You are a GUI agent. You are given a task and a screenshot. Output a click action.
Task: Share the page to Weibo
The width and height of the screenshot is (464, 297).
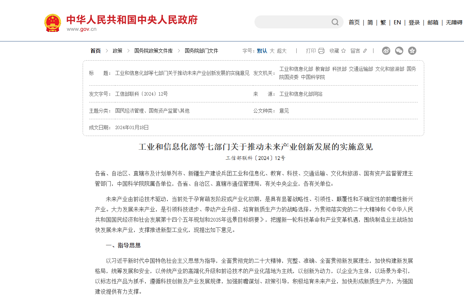point(386,51)
